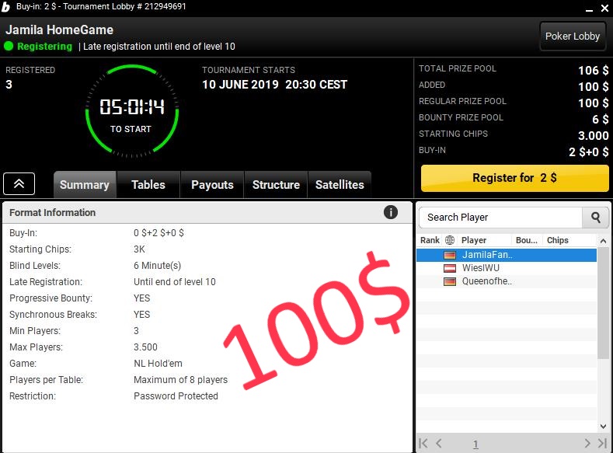The image size is (613, 453).
Task: Click the globe country column icon
Action: click(x=450, y=240)
